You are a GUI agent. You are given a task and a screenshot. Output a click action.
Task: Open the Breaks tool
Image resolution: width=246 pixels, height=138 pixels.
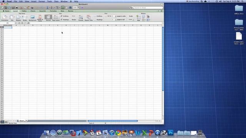coord(25,18)
